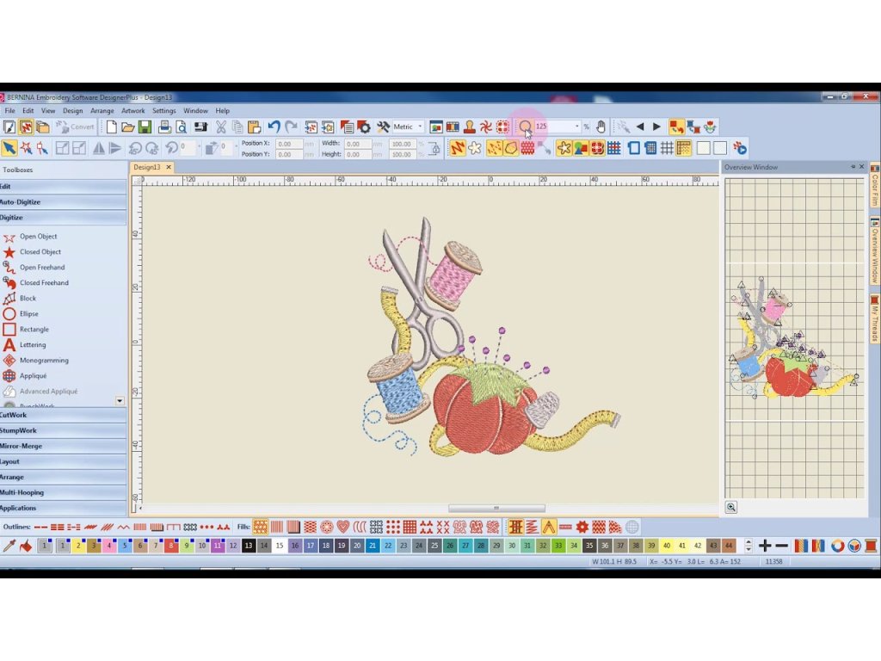This screenshot has width=881, height=661.
Task: Select black color swatch number 13
Action: (x=248, y=546)
